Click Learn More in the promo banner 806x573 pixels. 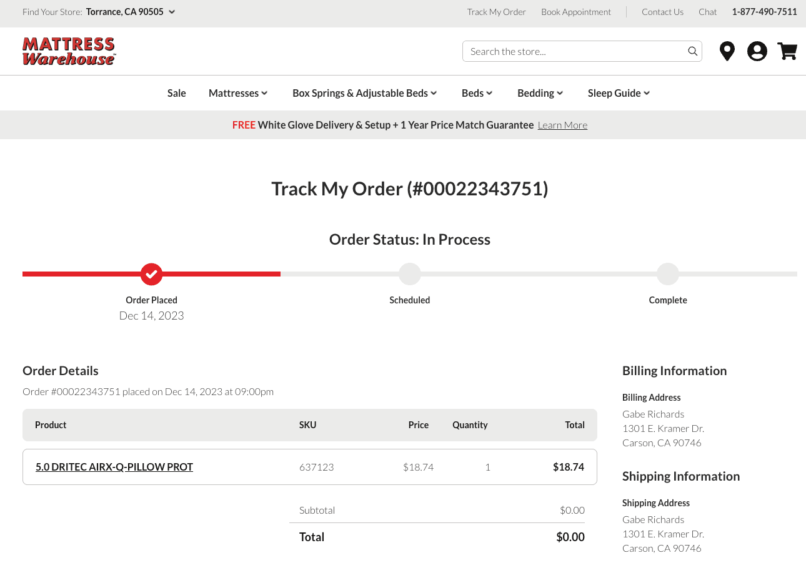562,125
